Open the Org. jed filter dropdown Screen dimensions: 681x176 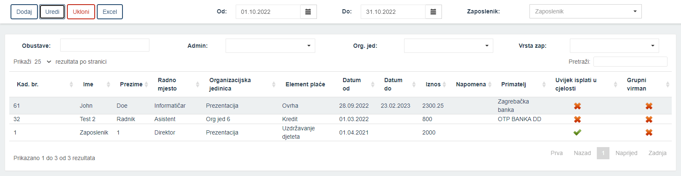[449, 46]
